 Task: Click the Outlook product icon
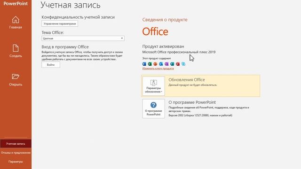click(161, 64)
